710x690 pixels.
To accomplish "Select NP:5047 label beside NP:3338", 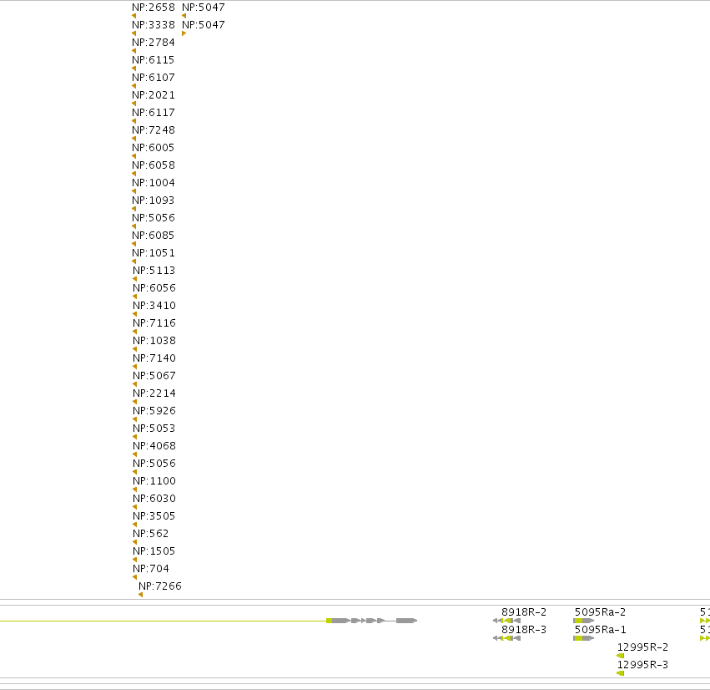I will pos(204,25).
